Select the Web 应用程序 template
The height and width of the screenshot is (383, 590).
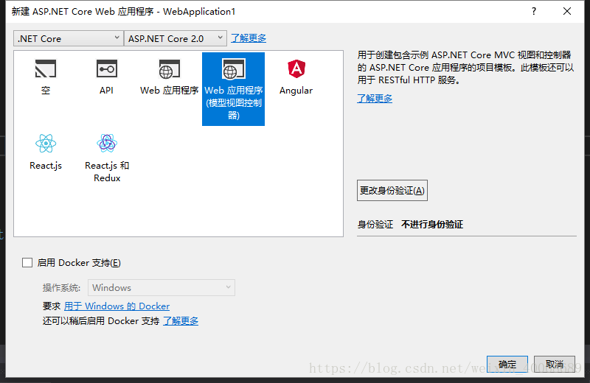tap(170, 77)
